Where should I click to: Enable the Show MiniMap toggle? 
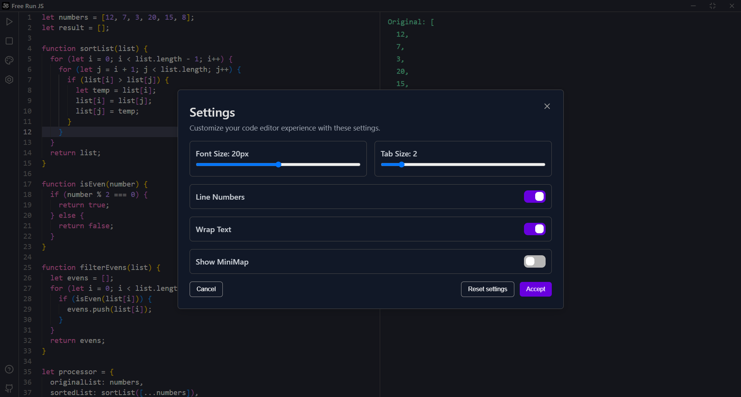pyautogui.click(x=534, y=261)
